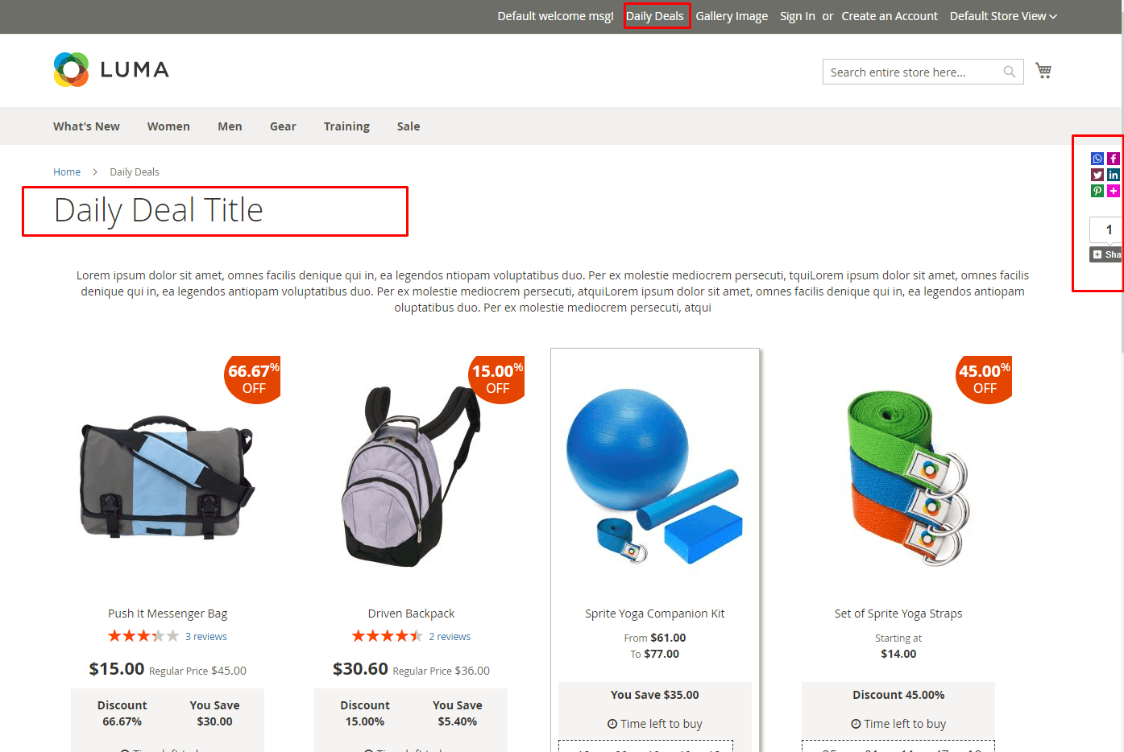Viewport: 1124px width, 752px height.
Task: Open the shopping cart icon
Action: click(x=1043, y=71)
